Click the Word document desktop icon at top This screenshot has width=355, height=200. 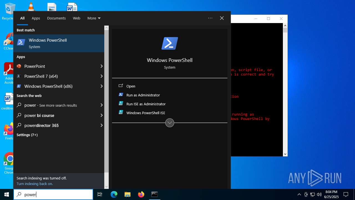click(x=72, y=7)
